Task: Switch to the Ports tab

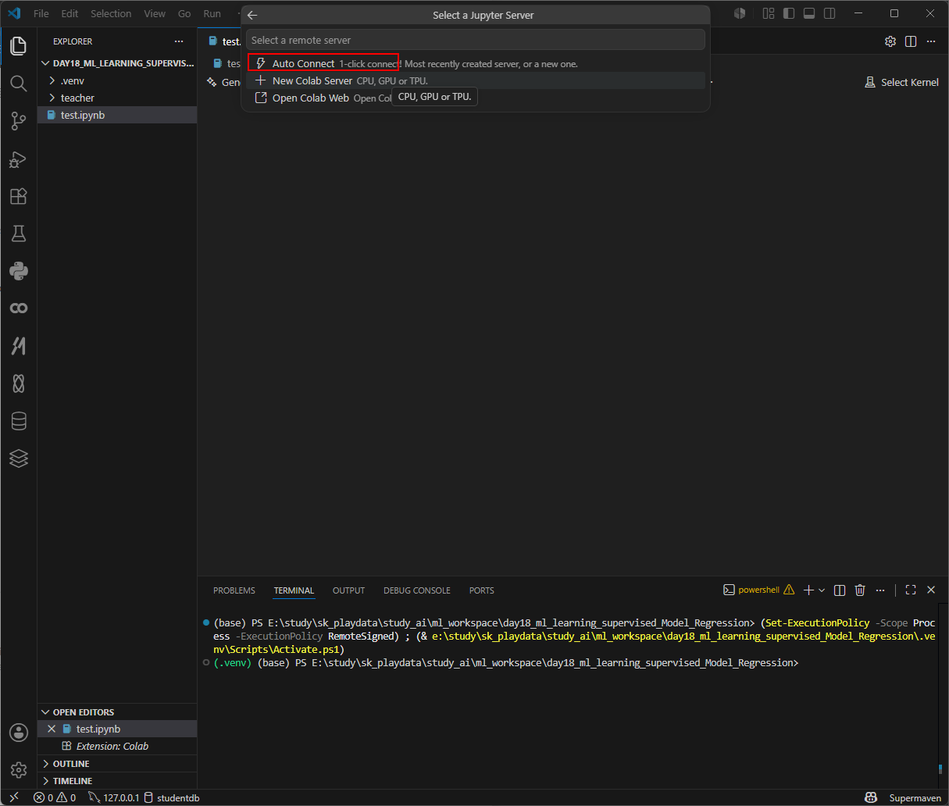Action: click(x=481, y=590)
